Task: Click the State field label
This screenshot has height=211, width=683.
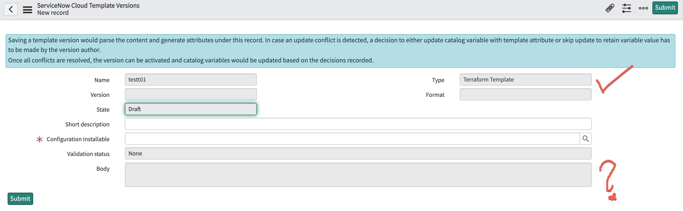Action: [103, 110]
